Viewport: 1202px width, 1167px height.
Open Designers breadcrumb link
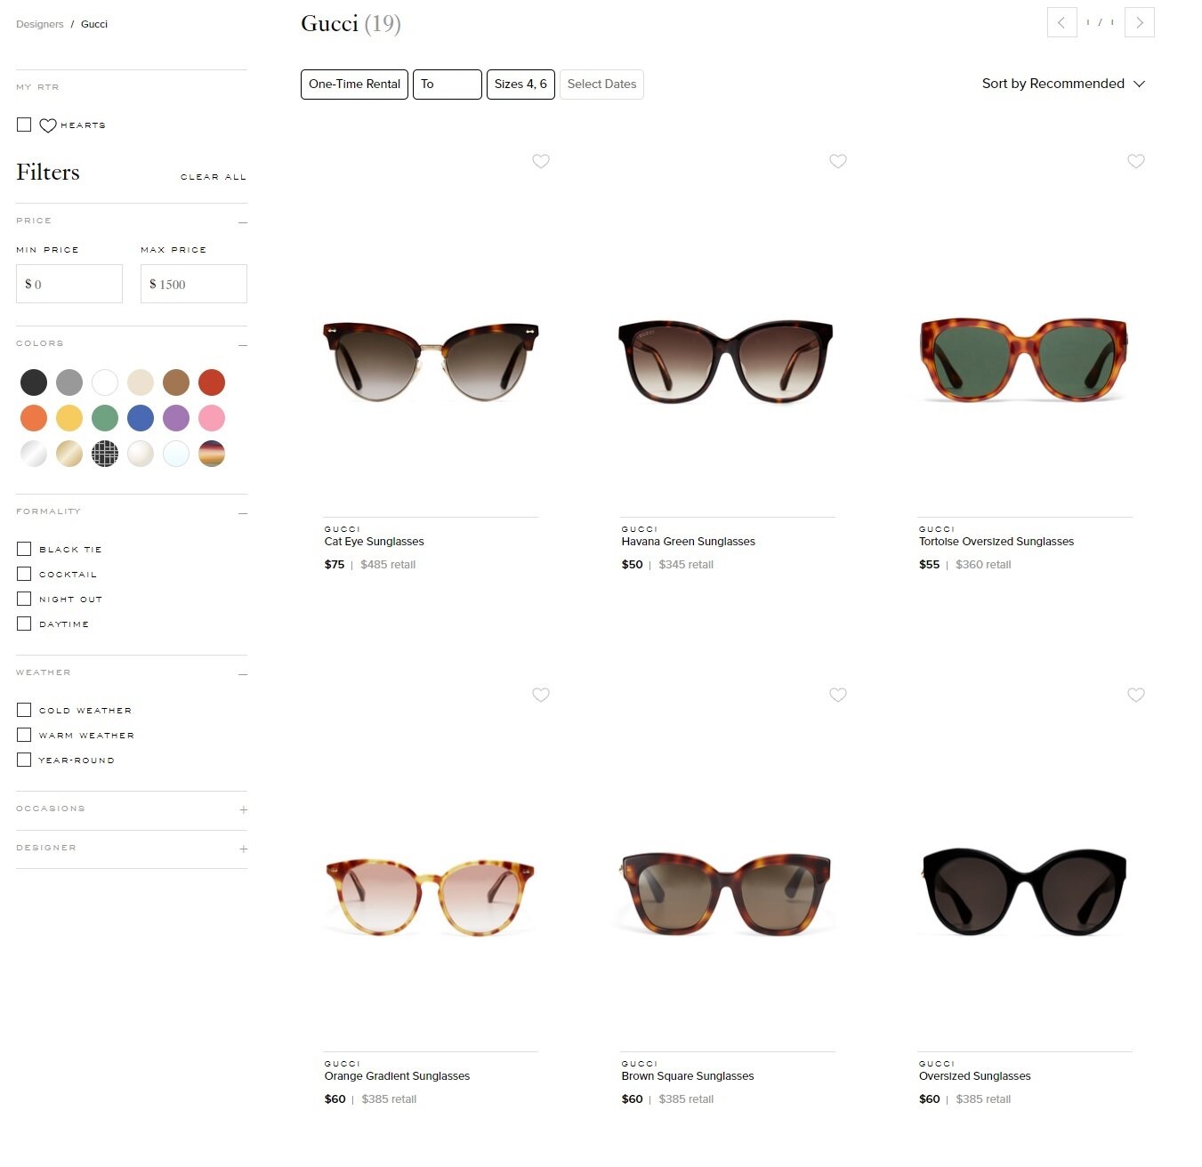point(40,24)
